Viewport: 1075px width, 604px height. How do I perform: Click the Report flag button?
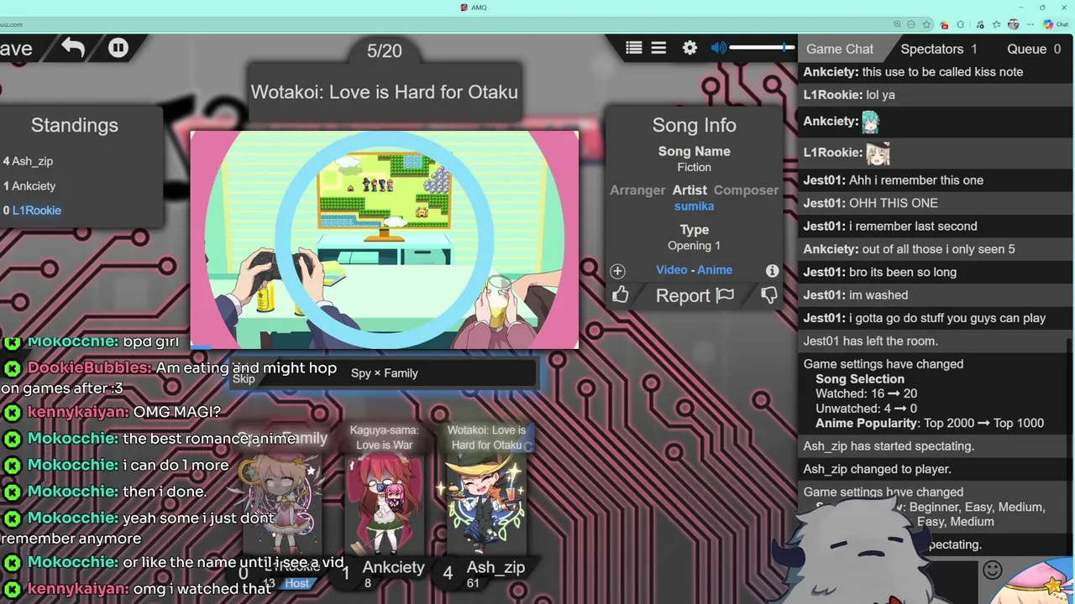click(x=695, y=295)
